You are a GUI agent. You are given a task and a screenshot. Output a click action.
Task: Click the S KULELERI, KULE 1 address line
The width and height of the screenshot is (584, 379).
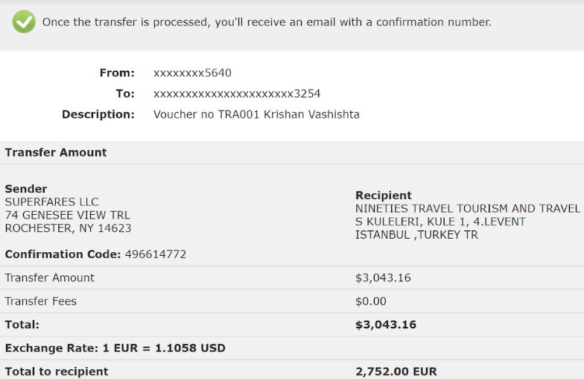pyautogui.click(x=440, y=222)
